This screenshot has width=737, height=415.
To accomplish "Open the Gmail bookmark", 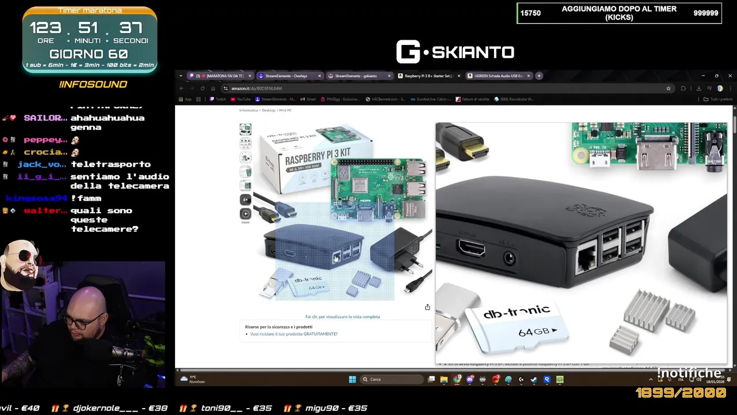I will pos(307,99).
